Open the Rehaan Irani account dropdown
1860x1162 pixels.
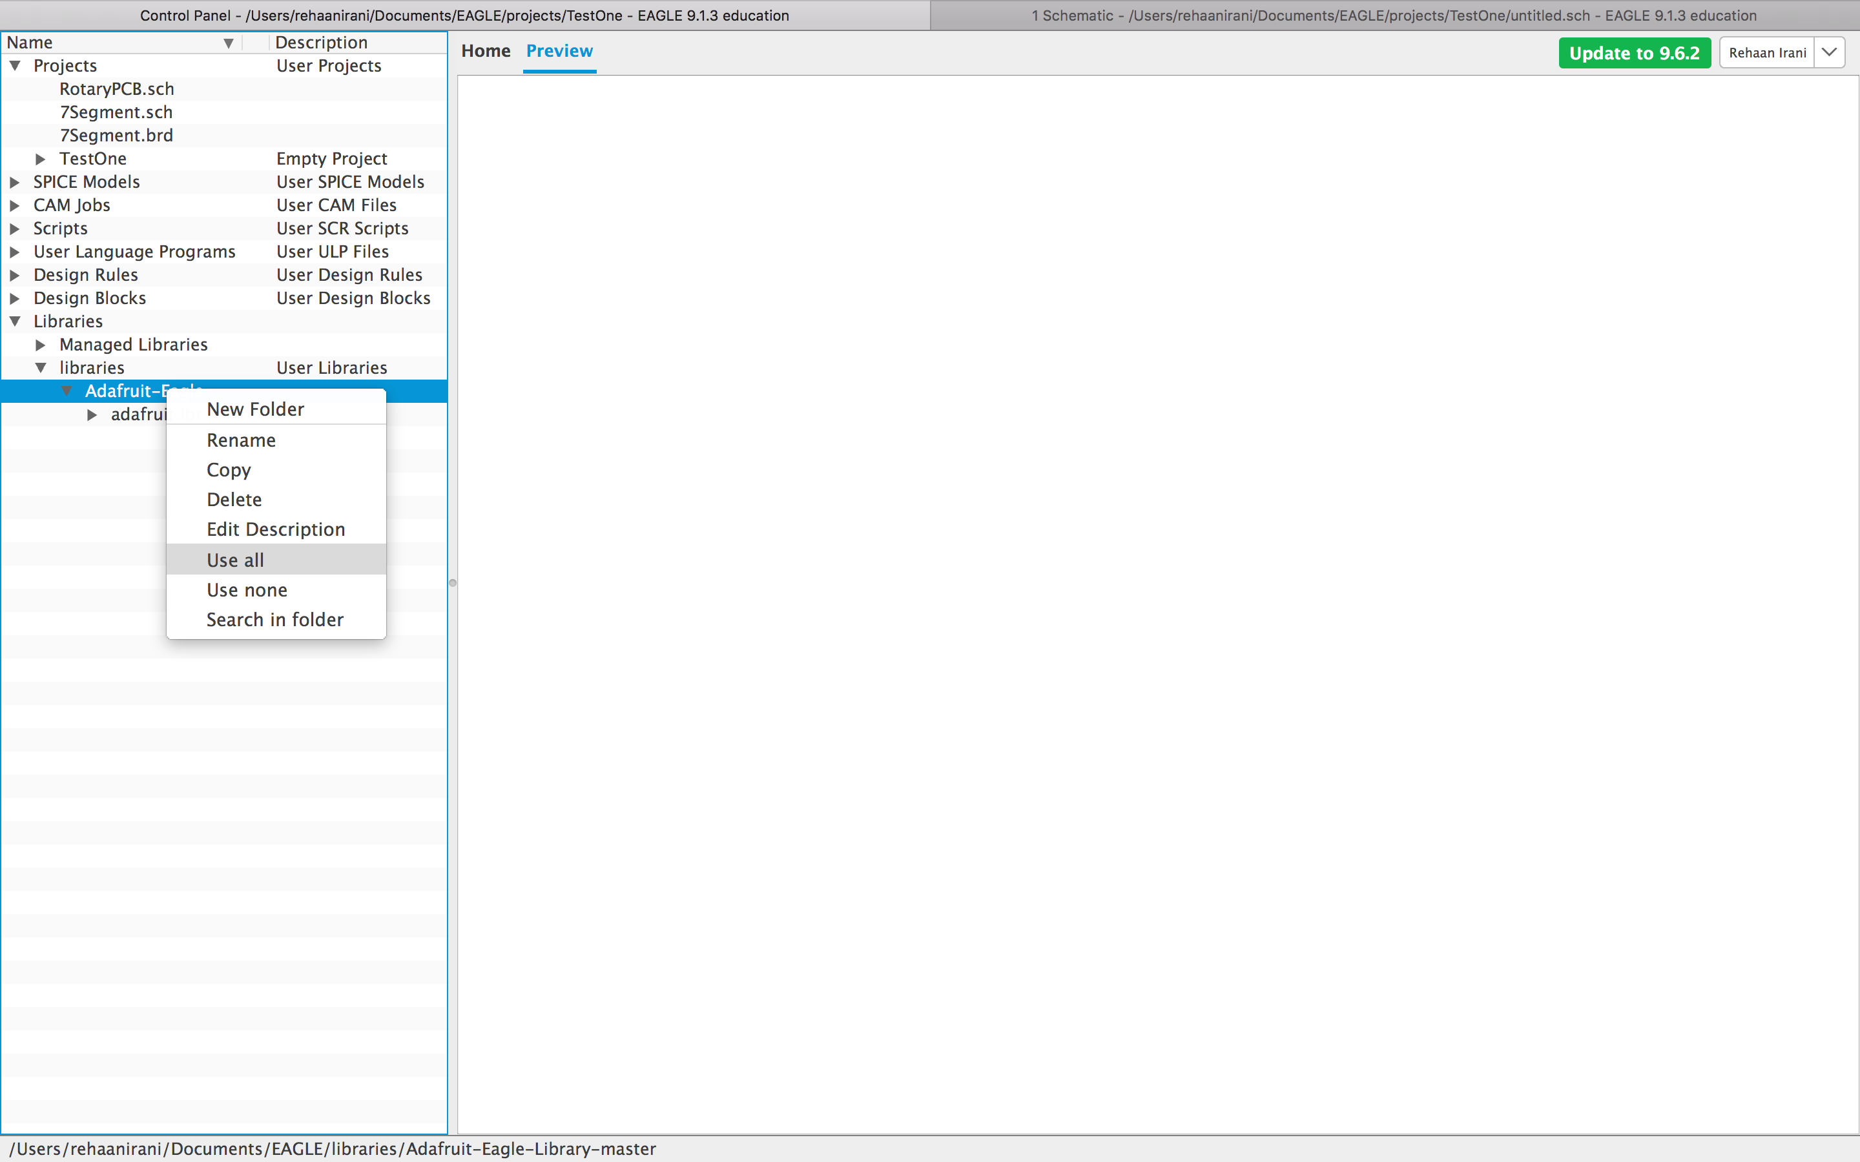point(1829,52)
